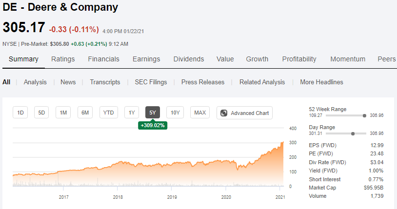The width and height of the screenshot is (397, 209).
Task: Filter headlines by All
Action: (6, 82)
